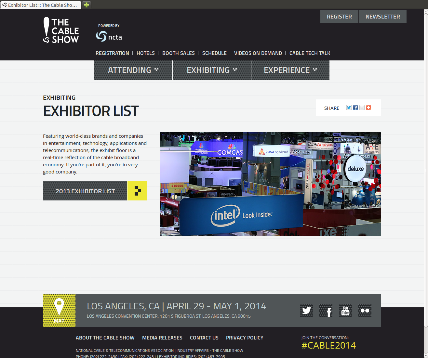The height and width of the screenshot is (358, 428).
Task: Click the Twitter share icon
Action: 349,108
